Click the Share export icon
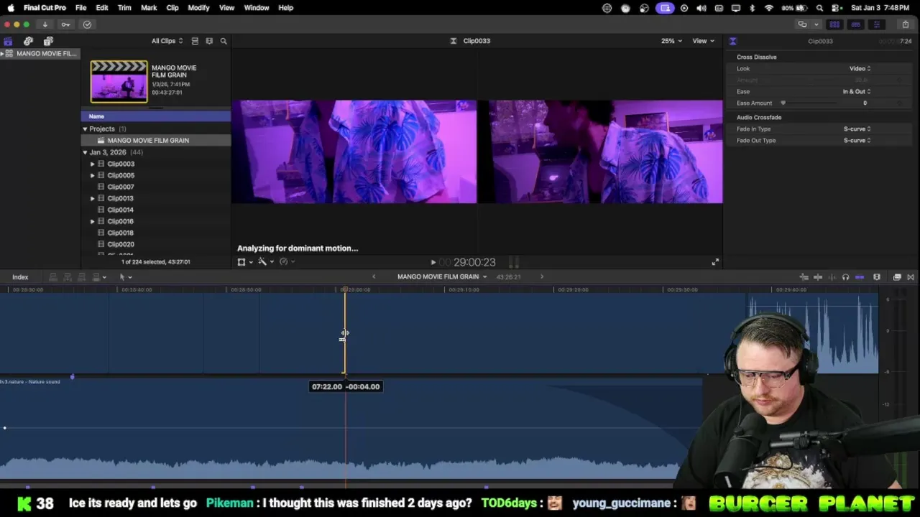The width and height of the screenshot is (920, 517). pos(905,24)
